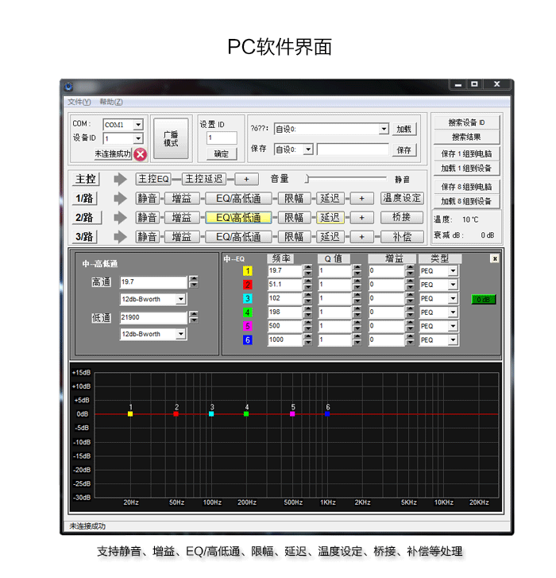Click the arrow icon beside 主控

tap(120, 180)
